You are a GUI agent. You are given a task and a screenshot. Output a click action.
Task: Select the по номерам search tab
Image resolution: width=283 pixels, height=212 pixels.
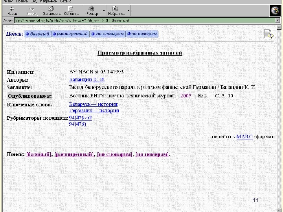(x=142, y=34)
